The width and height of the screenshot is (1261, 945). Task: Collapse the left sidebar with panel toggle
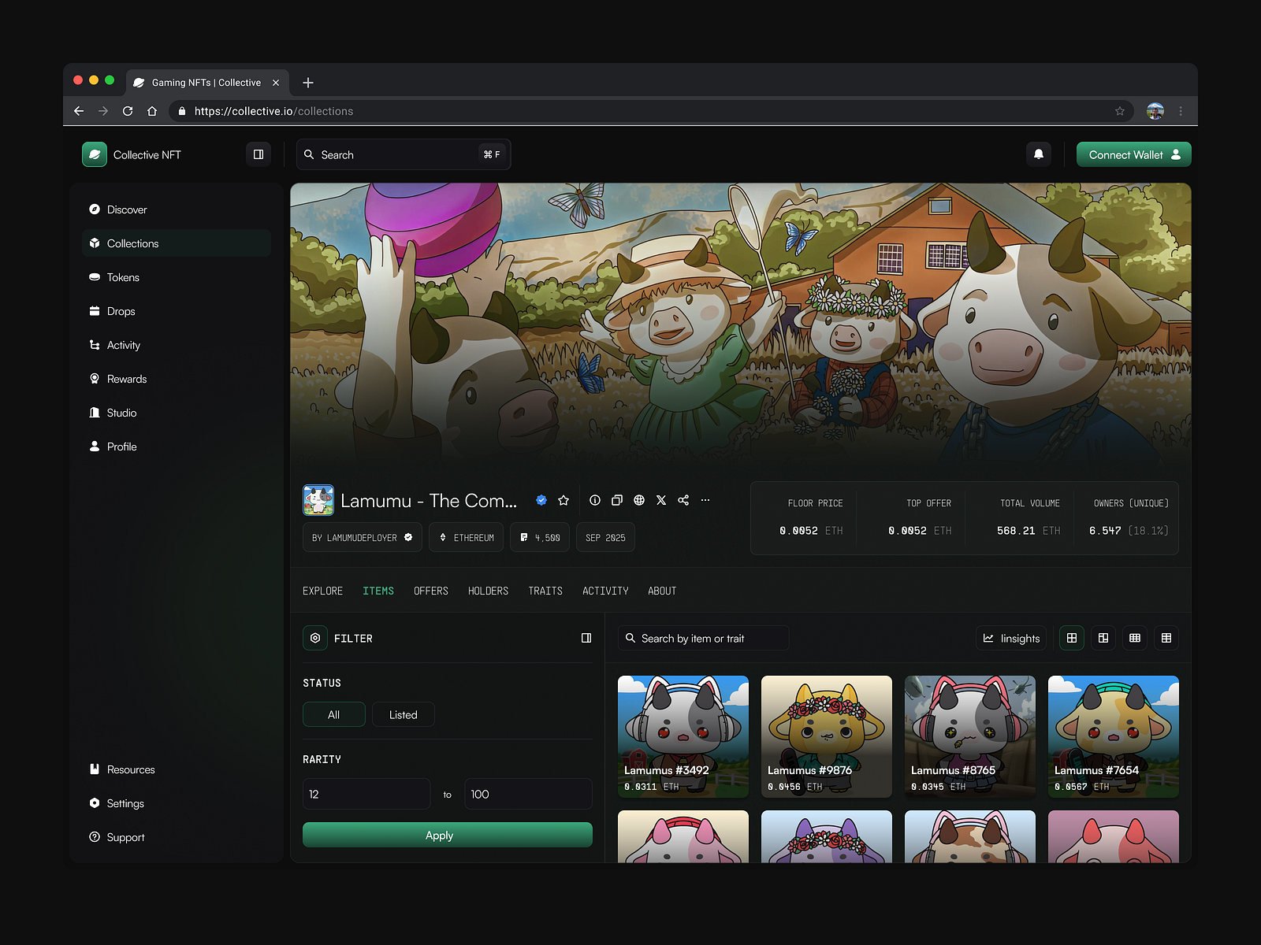(259, 154)
